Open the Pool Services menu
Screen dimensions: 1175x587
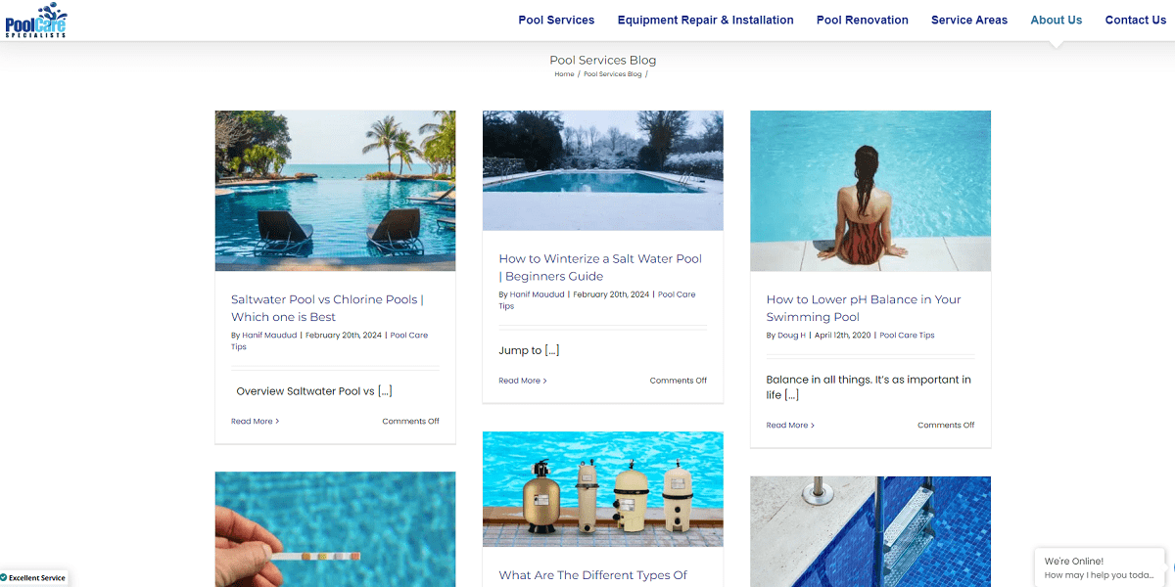point(556,20)
